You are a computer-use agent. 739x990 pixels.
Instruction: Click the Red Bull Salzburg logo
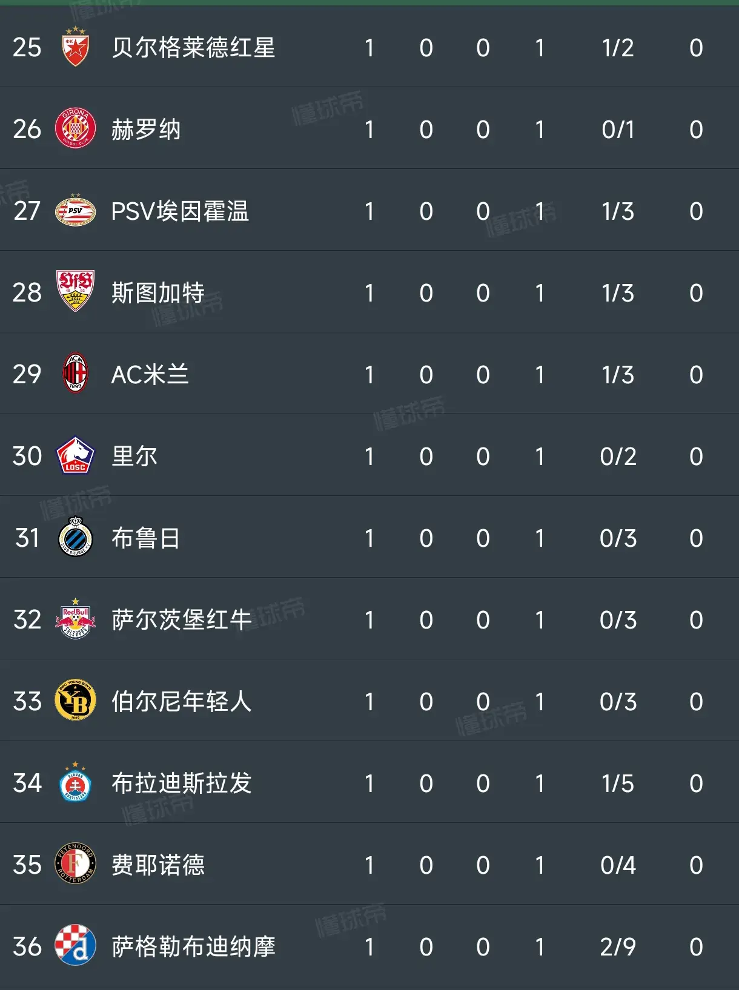[76, 618]
